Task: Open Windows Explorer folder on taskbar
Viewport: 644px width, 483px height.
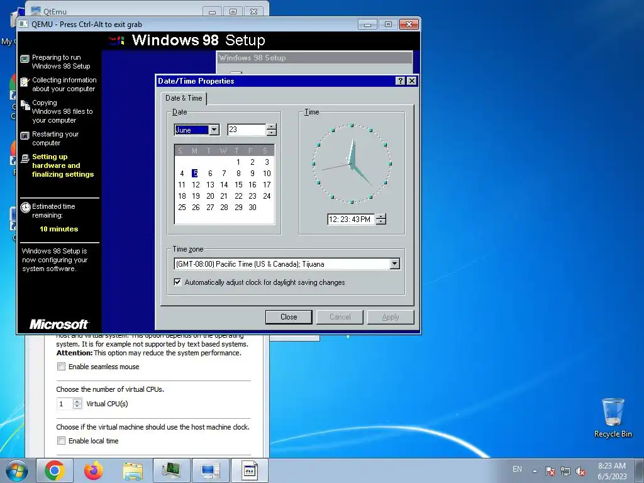Action: [133, 470]
